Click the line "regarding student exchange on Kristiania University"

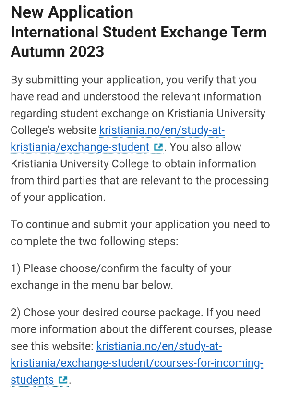click(138, 114)
